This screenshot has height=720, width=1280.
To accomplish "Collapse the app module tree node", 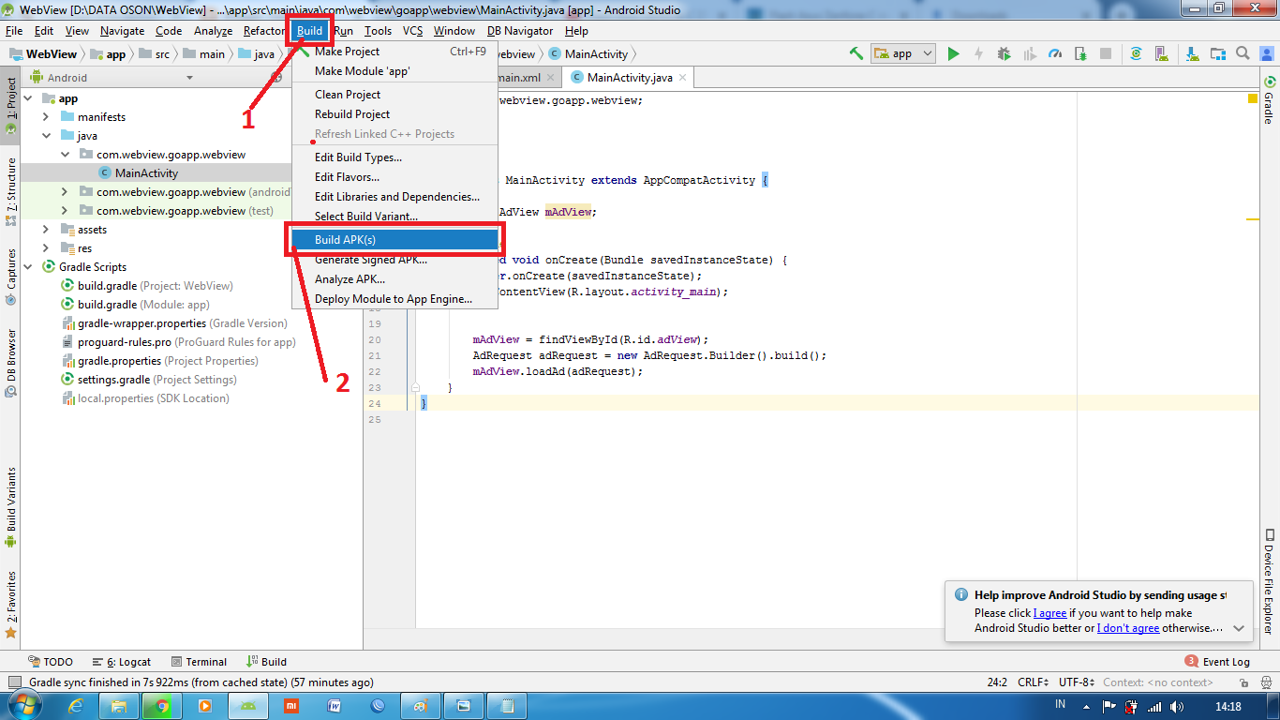I will [x=27, y=98].
